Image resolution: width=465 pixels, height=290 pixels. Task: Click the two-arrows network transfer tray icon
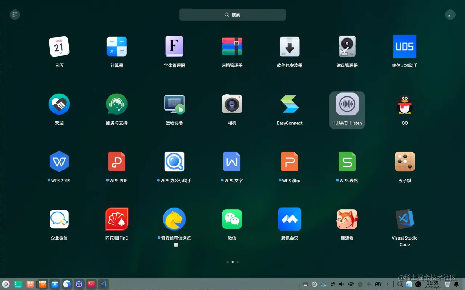click(332, 284)
